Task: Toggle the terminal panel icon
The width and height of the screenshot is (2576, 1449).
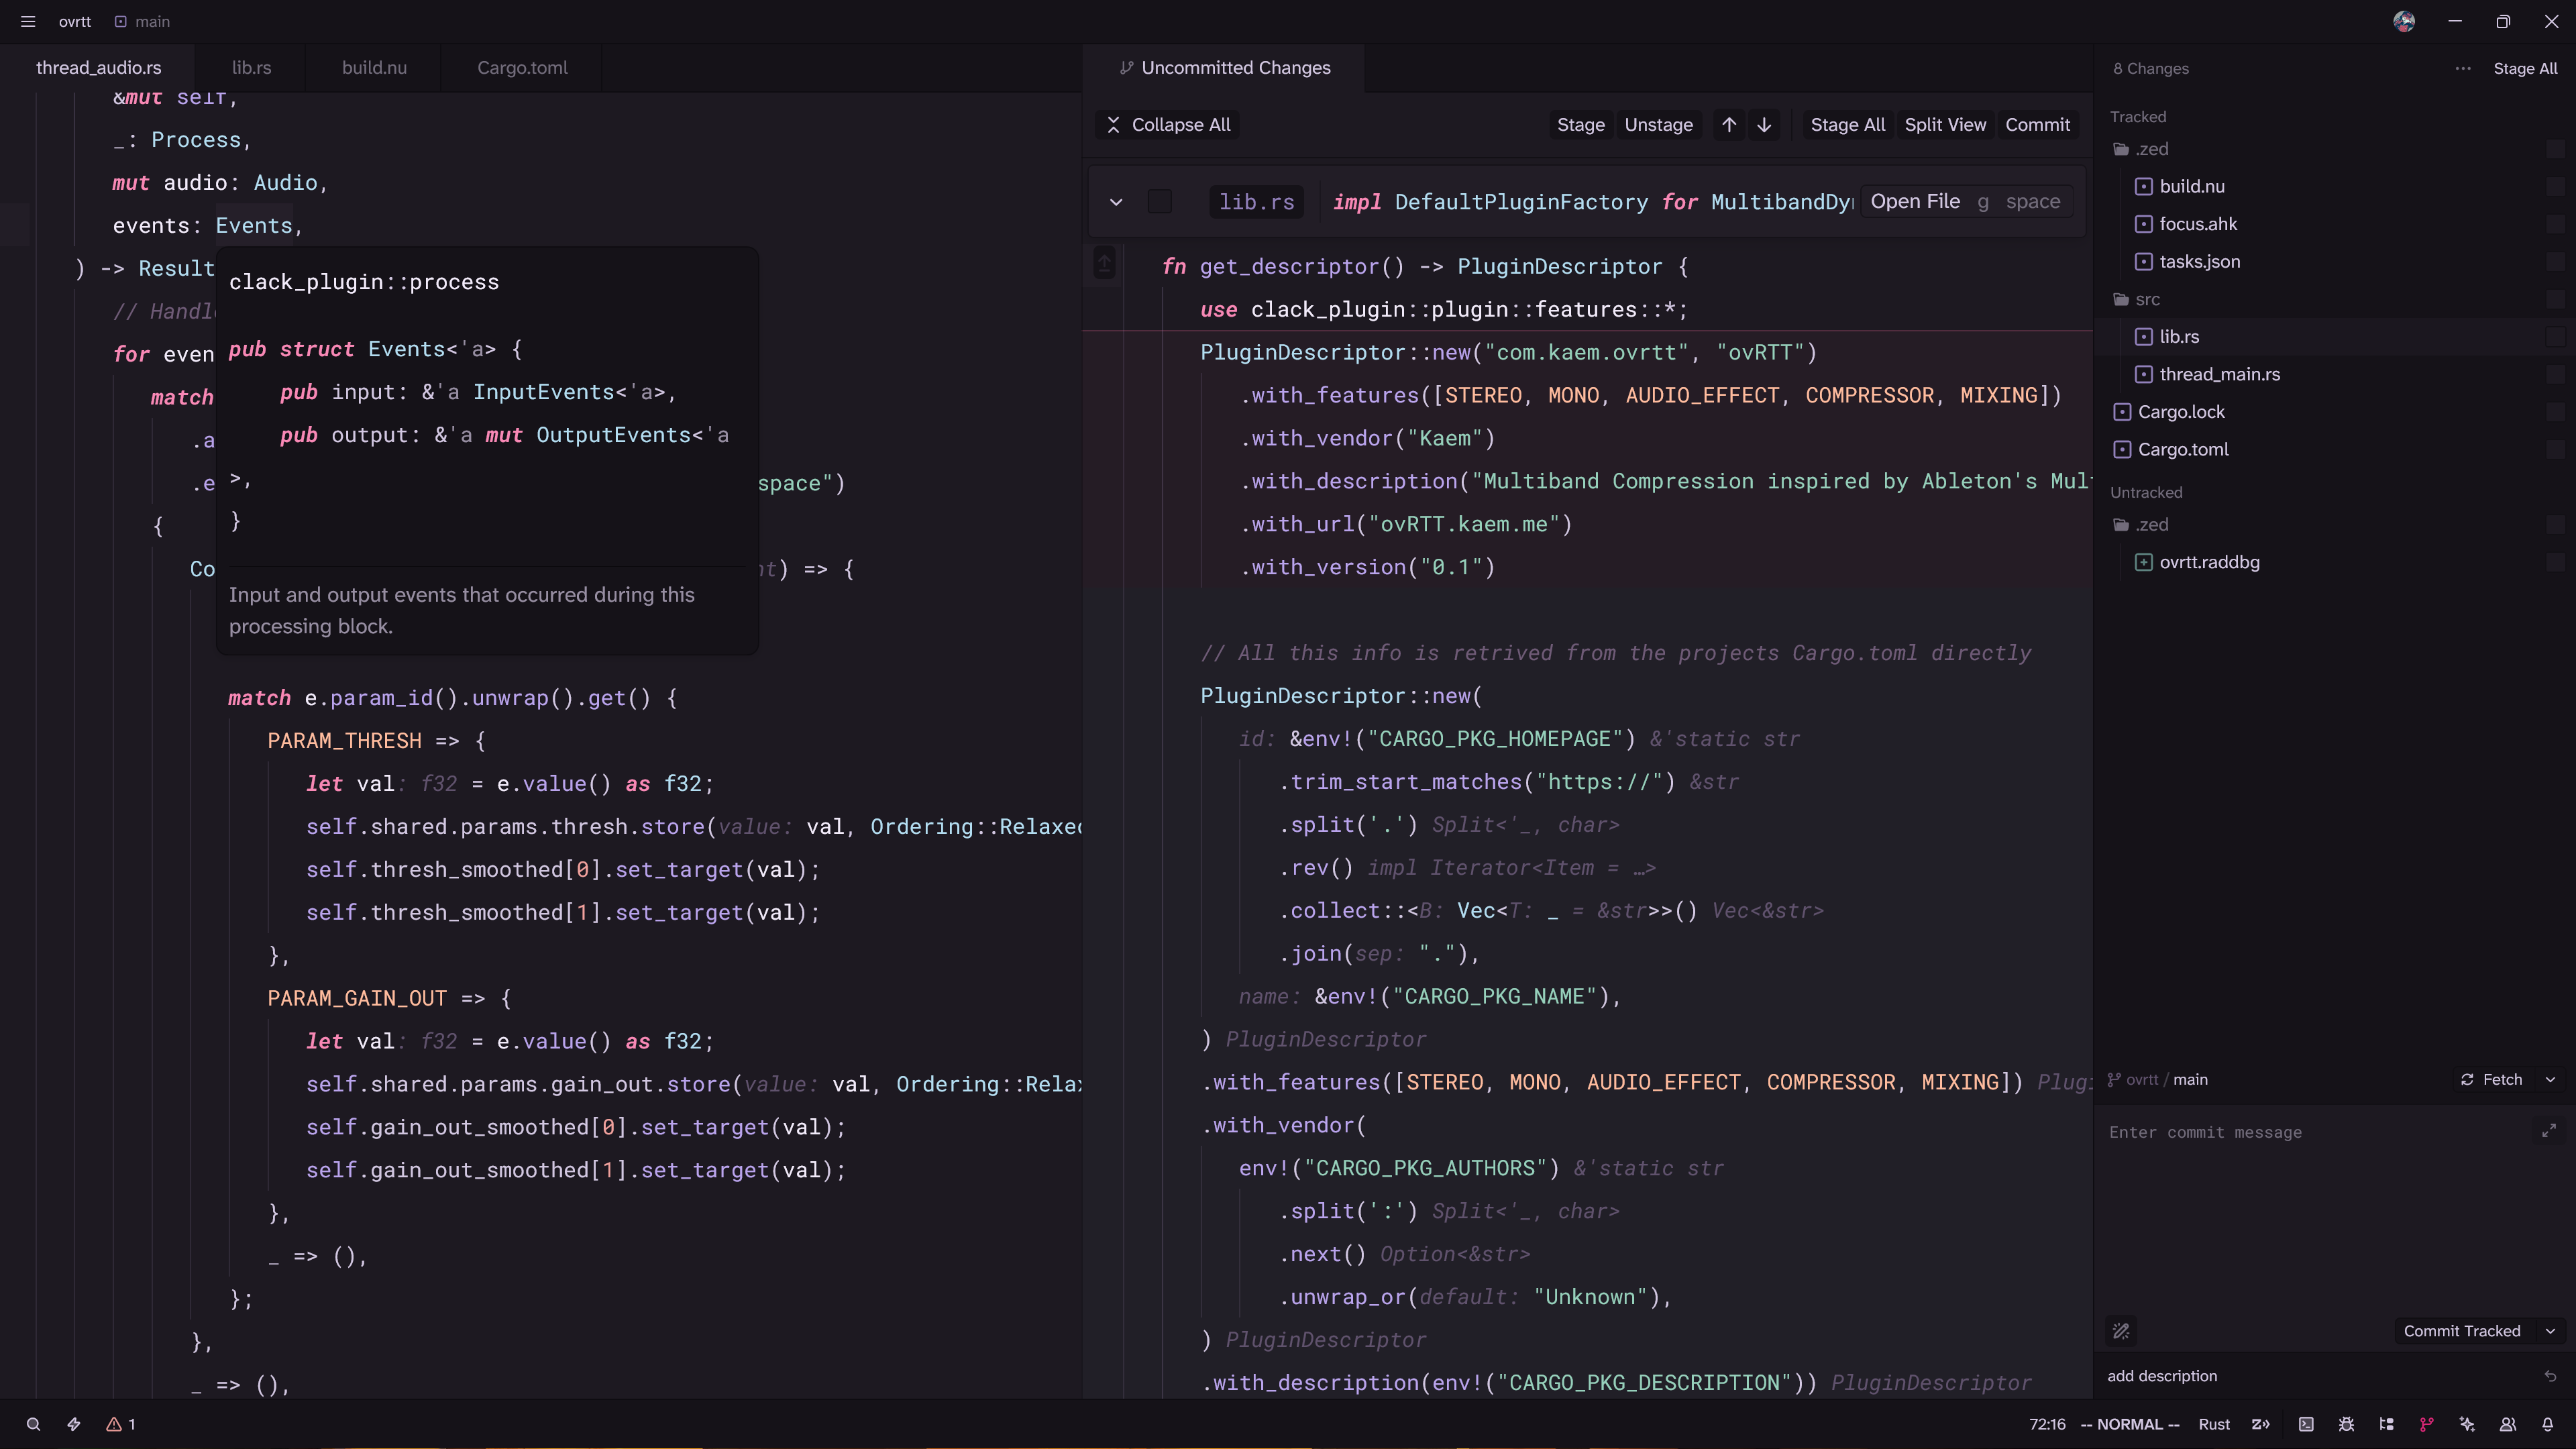Action: 2306,1424
